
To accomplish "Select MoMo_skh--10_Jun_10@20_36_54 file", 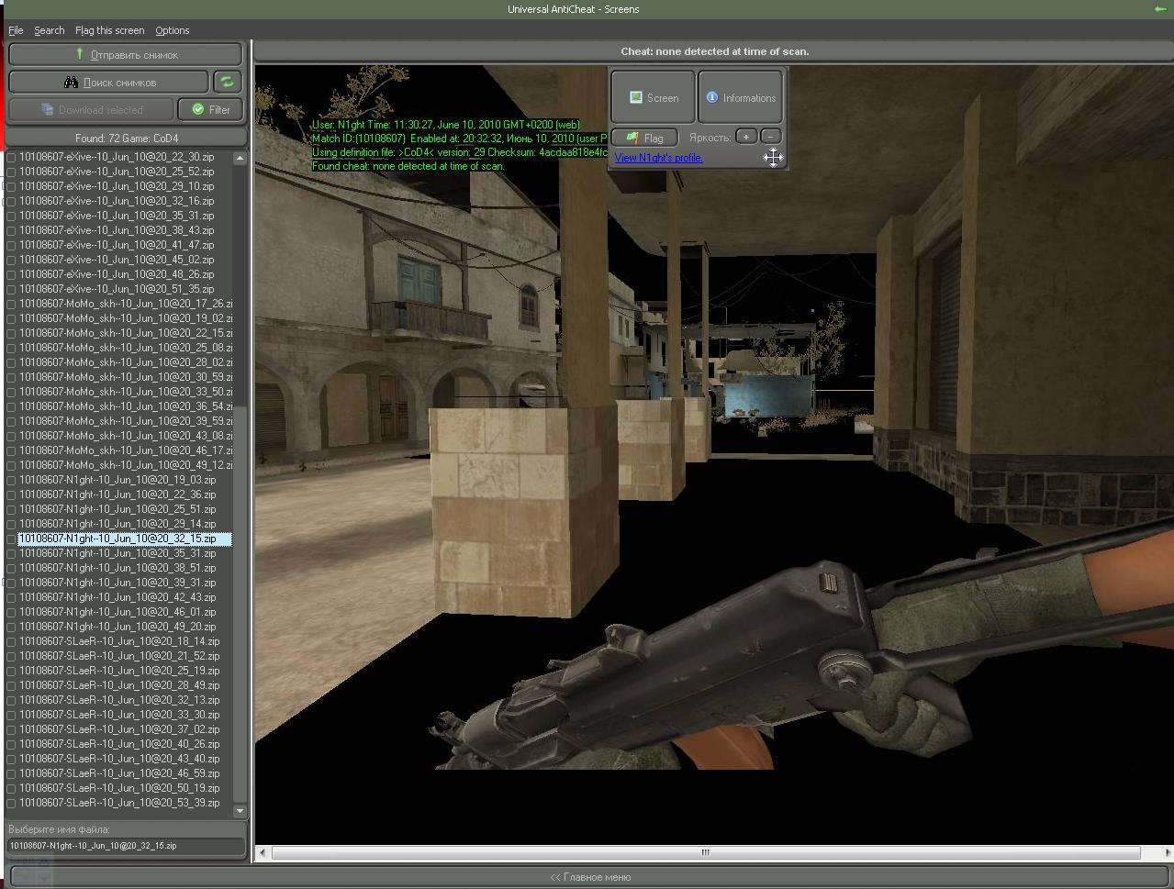I will tap(126, 406).
